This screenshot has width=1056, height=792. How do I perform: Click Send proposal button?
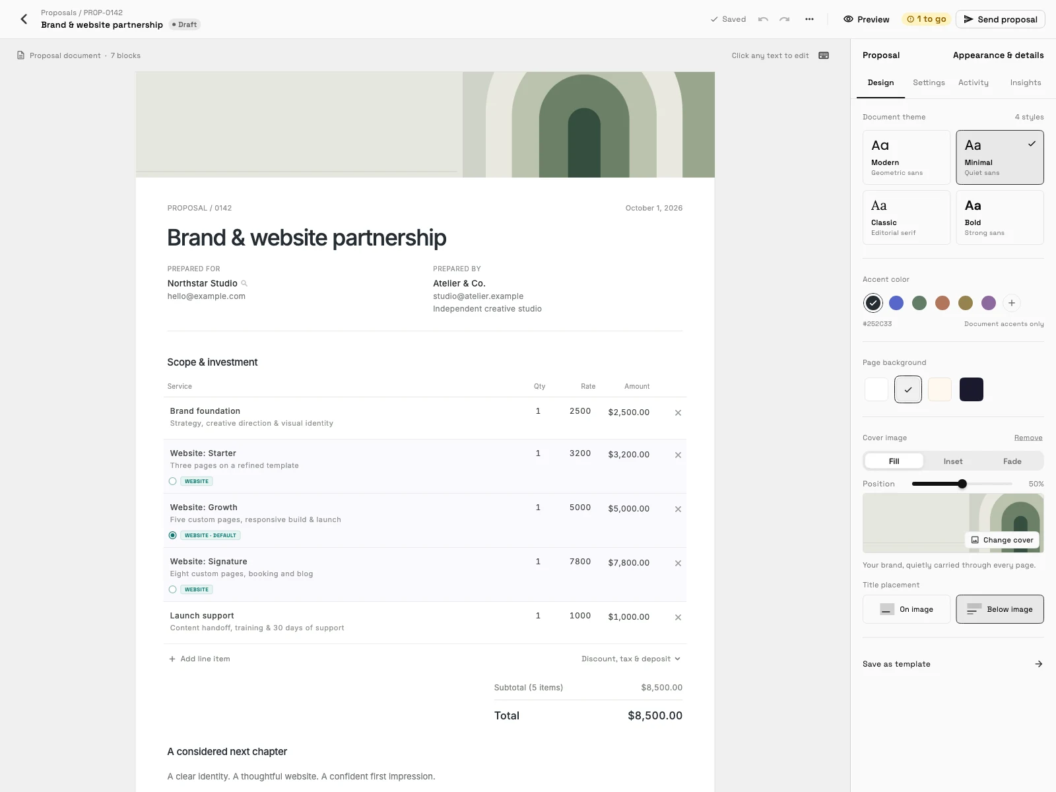coord(1001,19)
